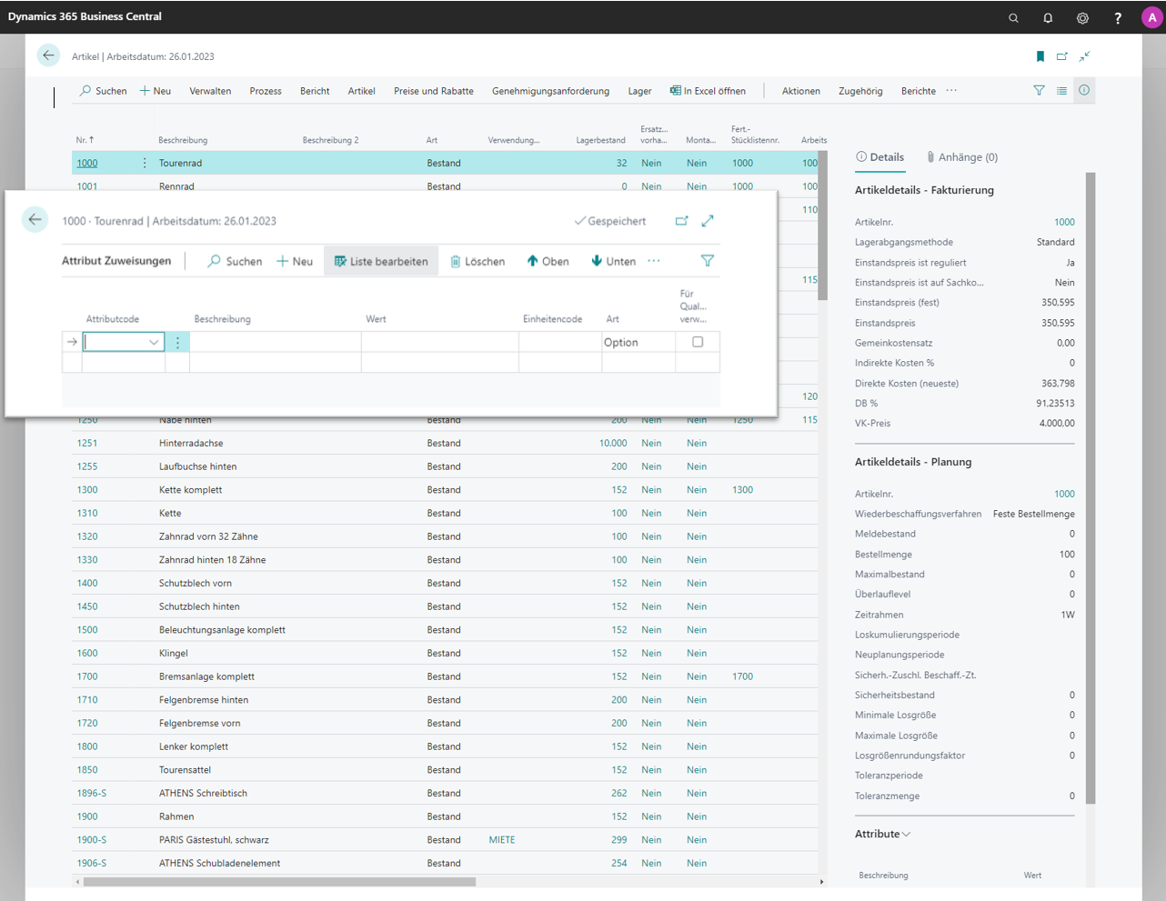The width and height of the screenshot is (1166, 901).
Task: Toggle Liste bearbeiten edit mode
Action: 381,261
